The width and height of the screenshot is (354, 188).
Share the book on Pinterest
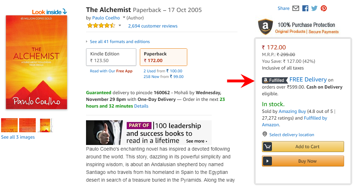point(324,8)
